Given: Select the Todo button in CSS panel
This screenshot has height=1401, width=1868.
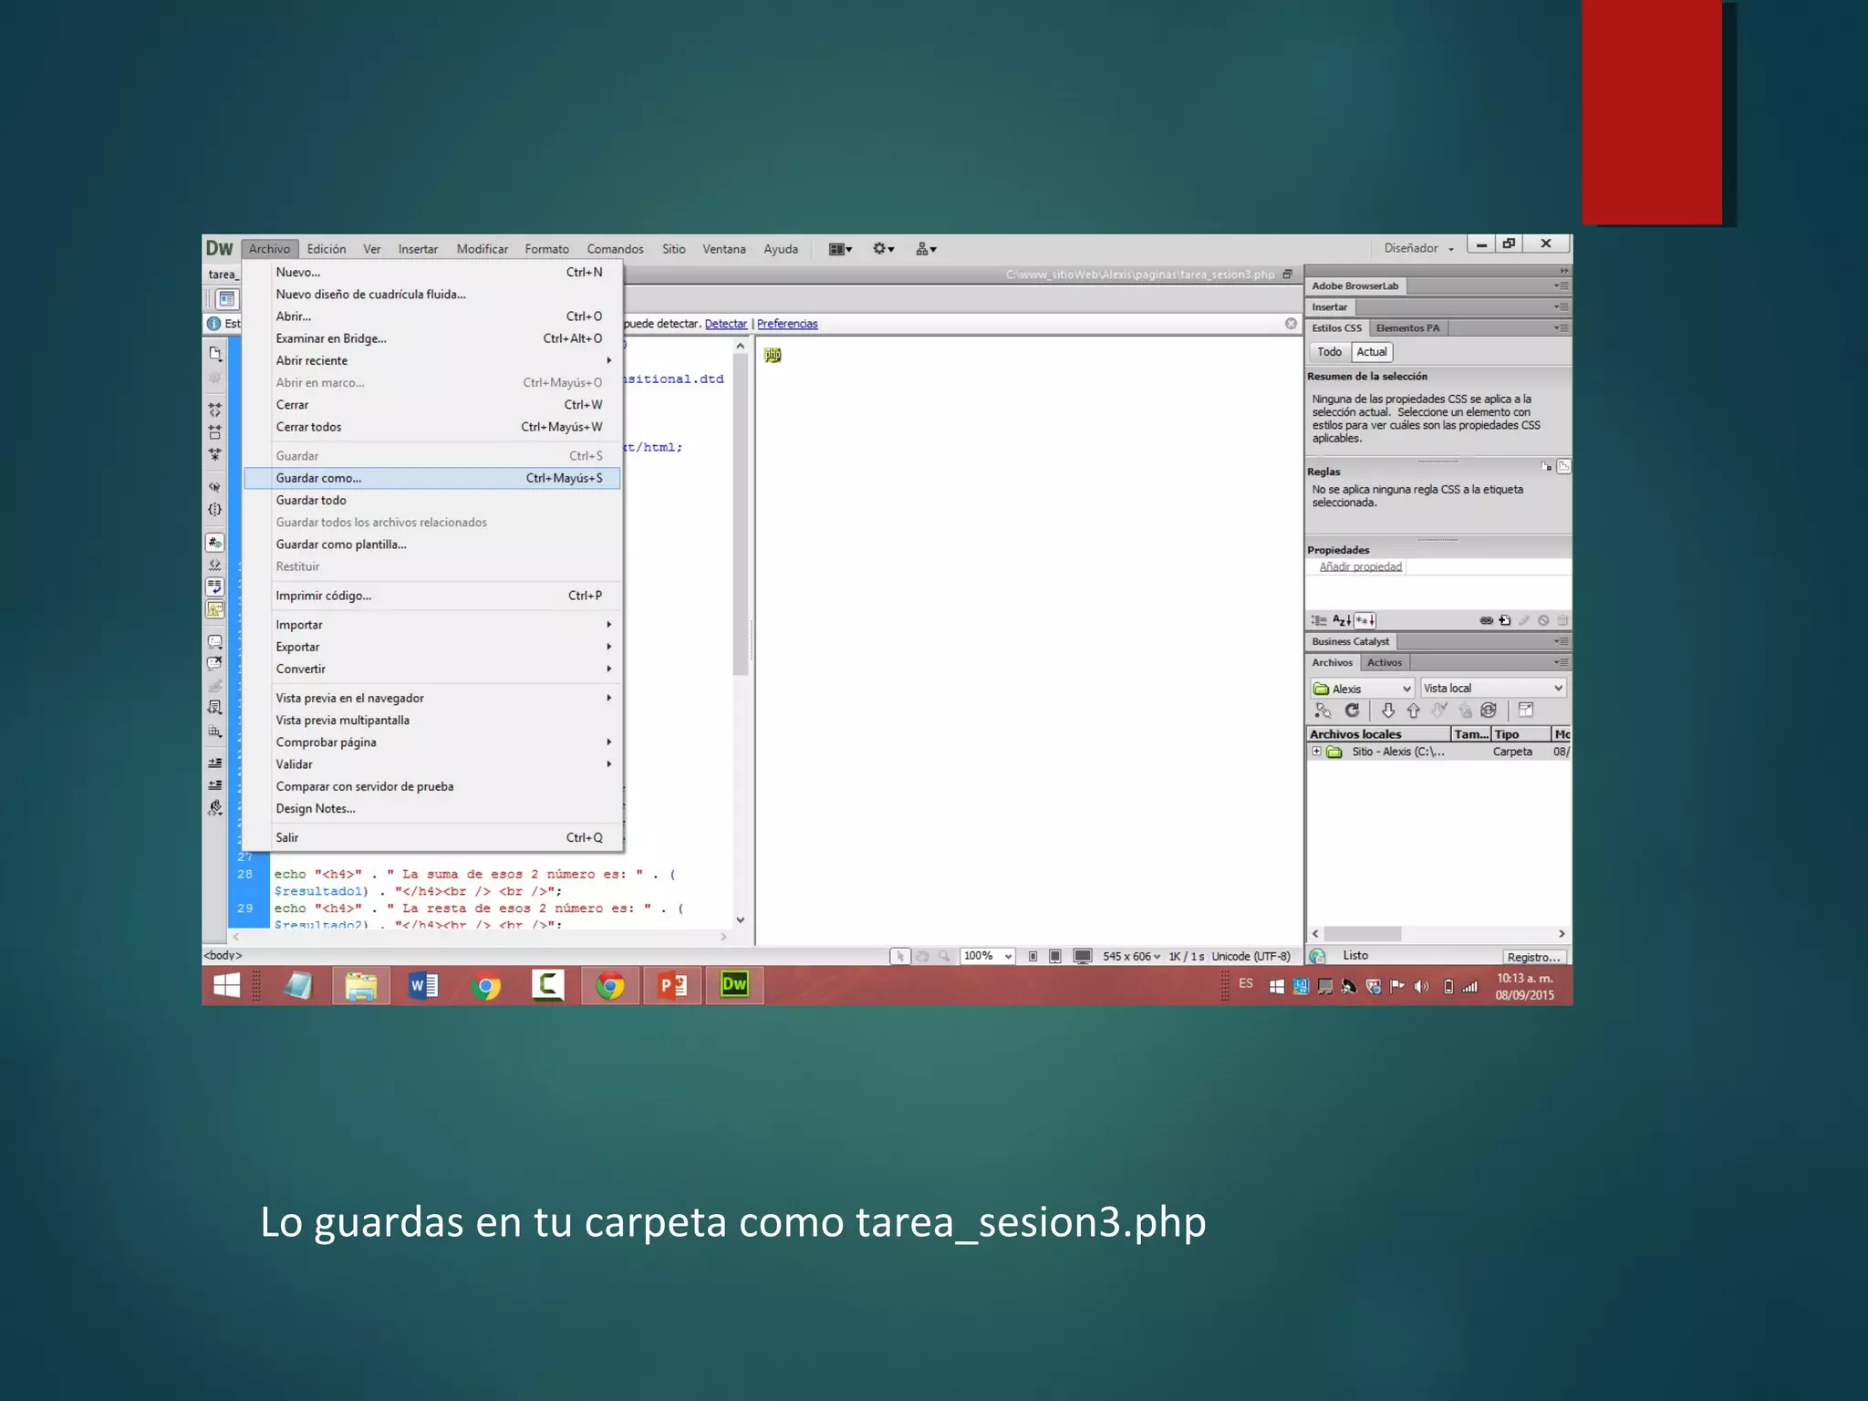Looking at the screenshot, I should 1330,352.
